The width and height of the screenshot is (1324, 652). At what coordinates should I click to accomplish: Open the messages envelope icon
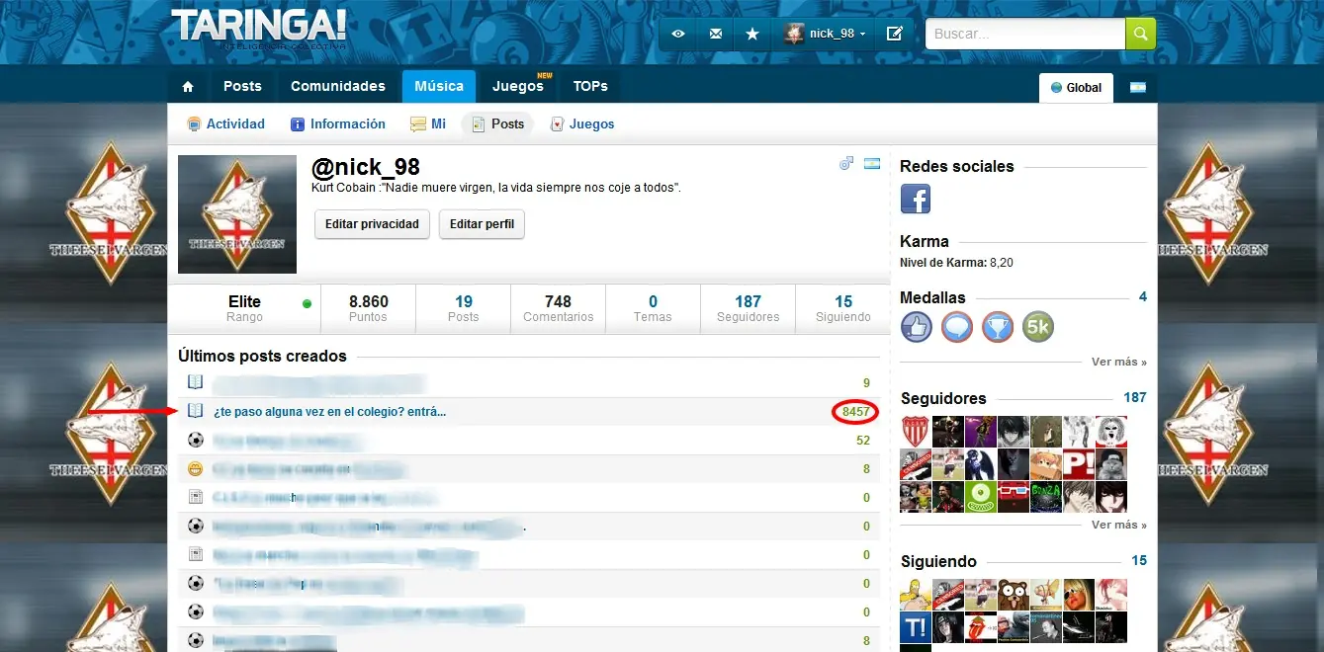coord(716,34)
